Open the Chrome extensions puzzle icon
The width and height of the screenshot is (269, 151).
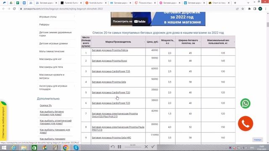[249, 9]
